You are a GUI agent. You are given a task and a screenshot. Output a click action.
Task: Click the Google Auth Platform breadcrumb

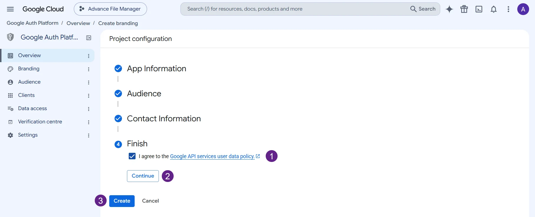[x=32, y=23]
